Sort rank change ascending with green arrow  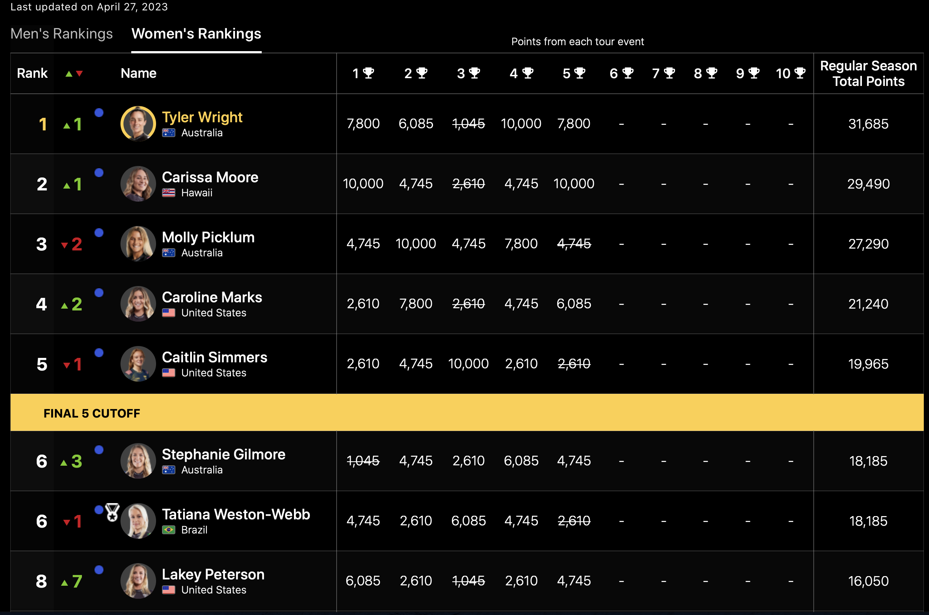click(69, 74)
